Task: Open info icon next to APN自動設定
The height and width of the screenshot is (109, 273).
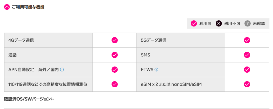Action: pyautogui.click(x=62, y=70)
